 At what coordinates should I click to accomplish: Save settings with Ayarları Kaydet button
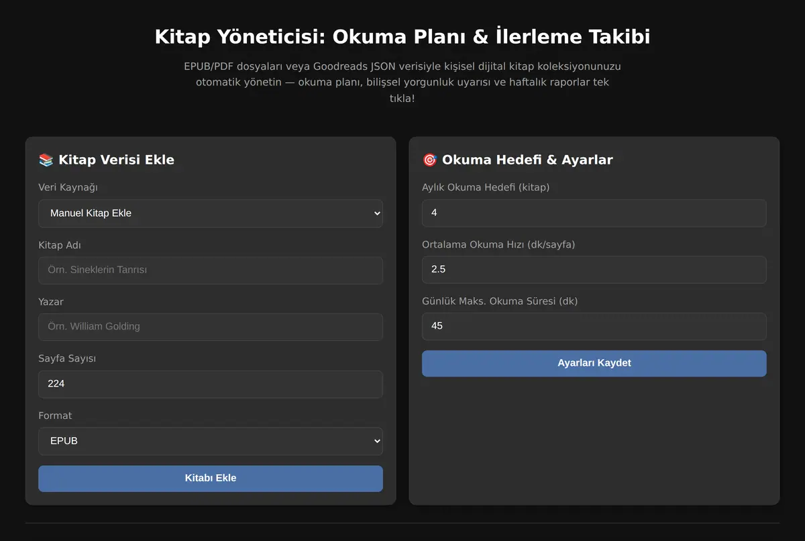coord(594,363)
